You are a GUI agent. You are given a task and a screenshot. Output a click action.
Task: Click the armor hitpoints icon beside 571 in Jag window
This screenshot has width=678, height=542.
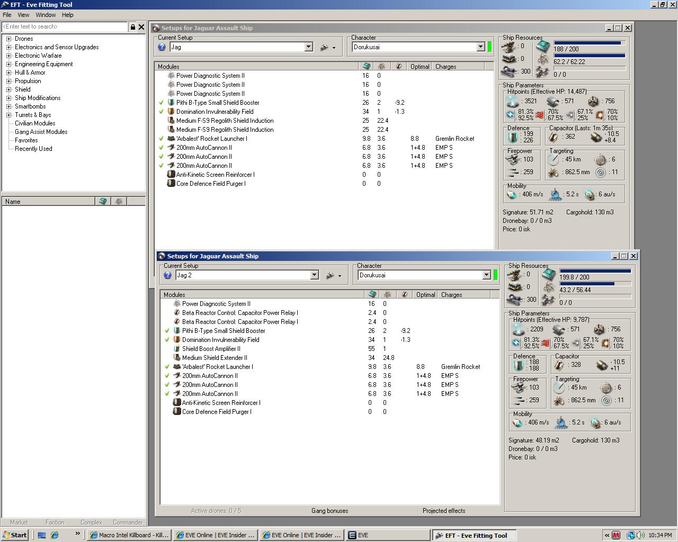[554, 101]
